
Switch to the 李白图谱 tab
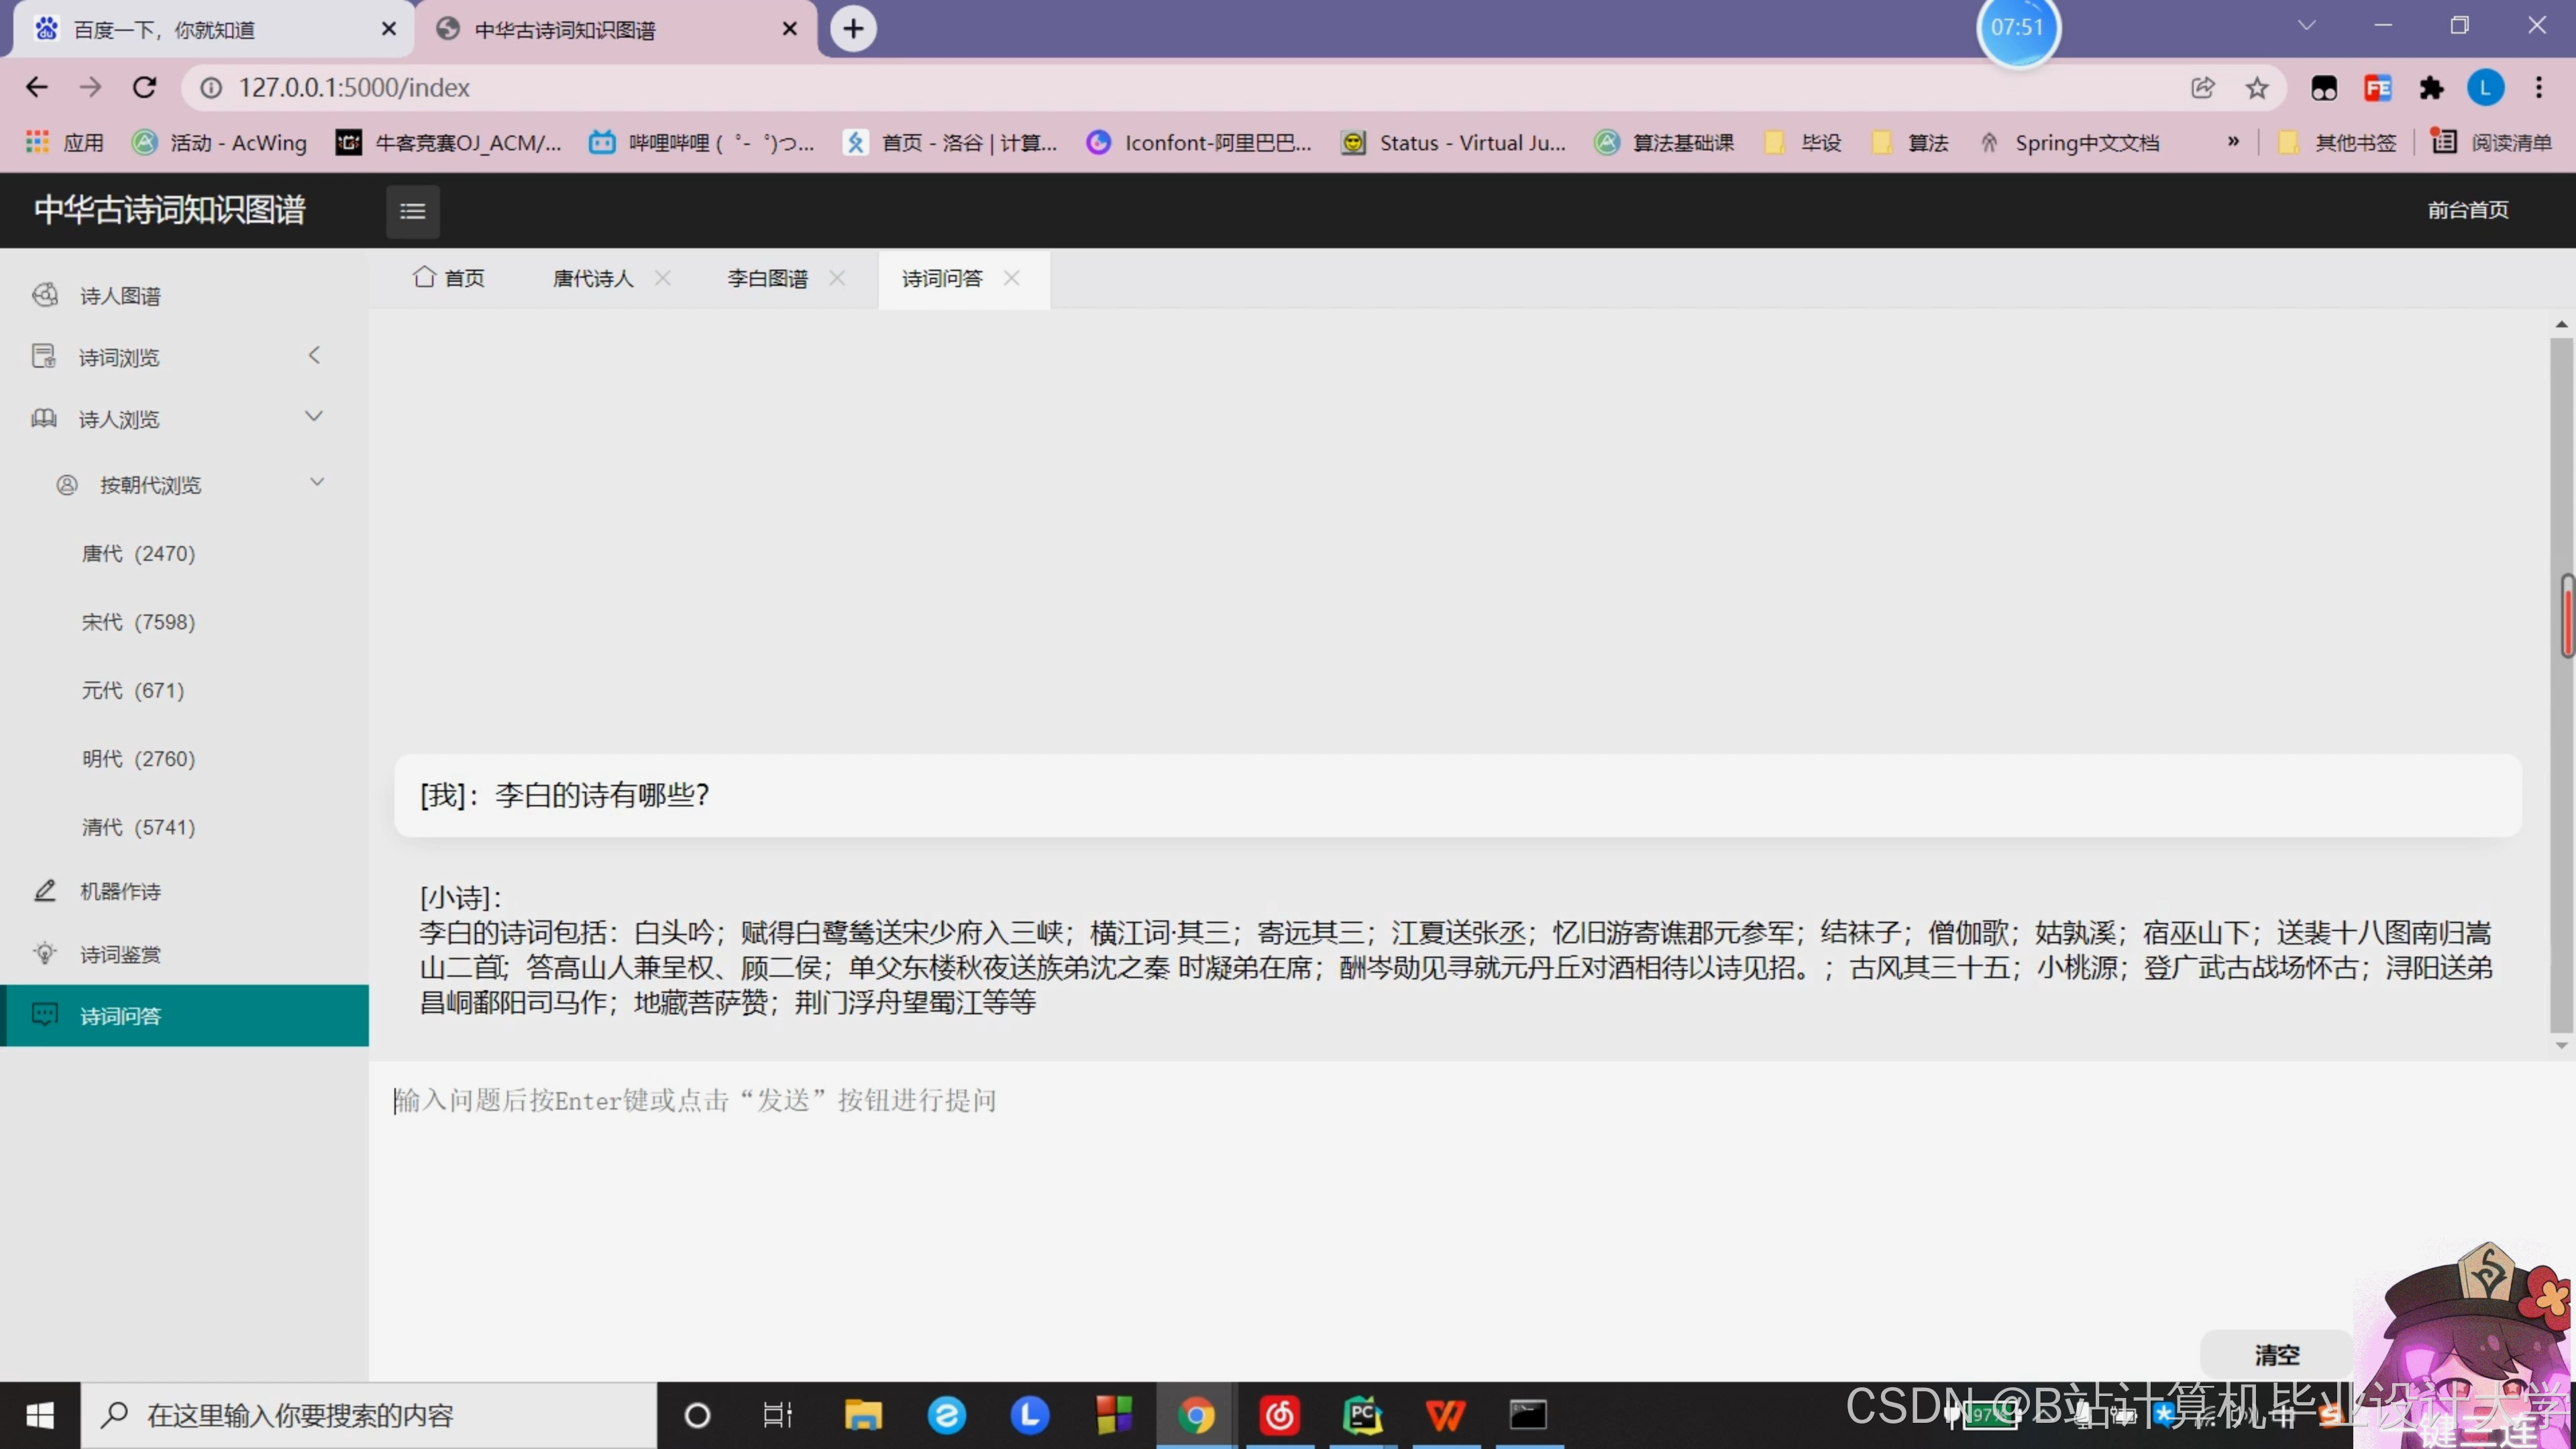[x=767, y=279]
